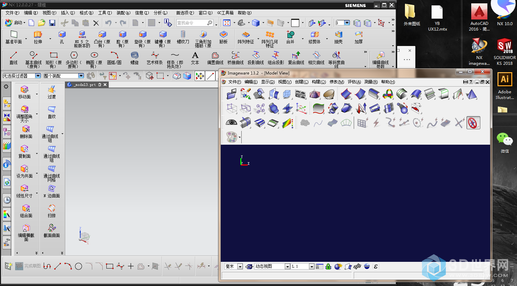Screen dimensions: 517x286
Task: Toggle the red-boxed selection filter funnel icon
Action: [x=112, y=76]
